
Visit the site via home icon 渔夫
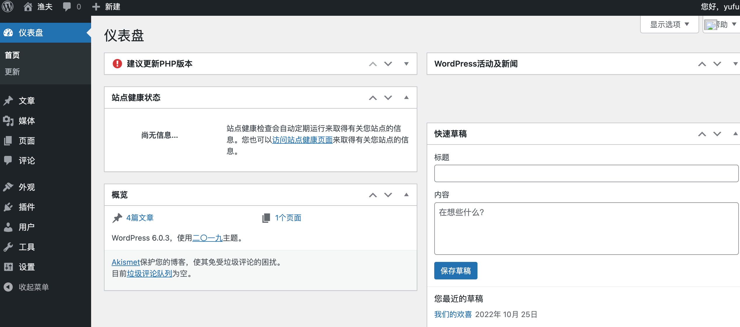pyautogui.click(x=38, y=7)
